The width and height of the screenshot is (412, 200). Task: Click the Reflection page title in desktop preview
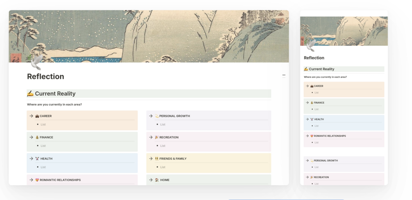pyautogui.click(x=46, y=77)
